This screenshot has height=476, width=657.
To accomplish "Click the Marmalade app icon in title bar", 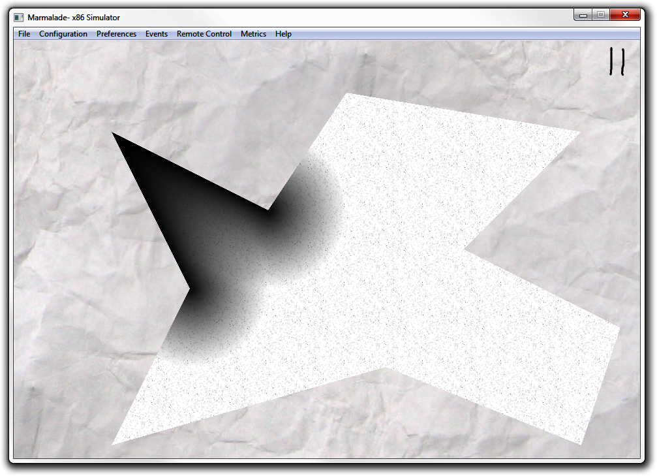I will pos(18,18).
